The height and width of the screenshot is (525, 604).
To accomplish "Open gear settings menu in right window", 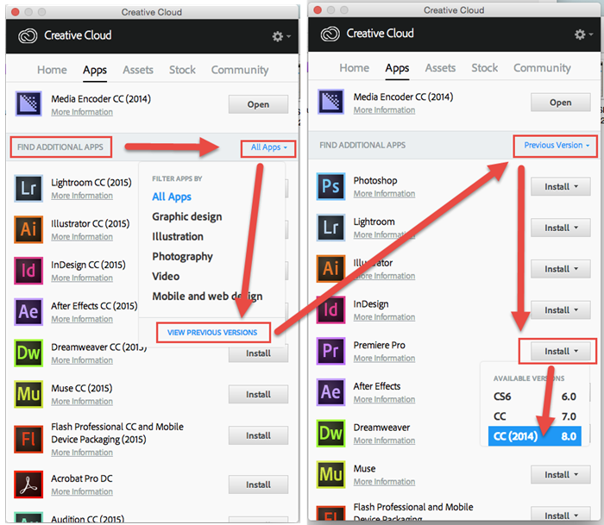I will (x=583, y=34).
